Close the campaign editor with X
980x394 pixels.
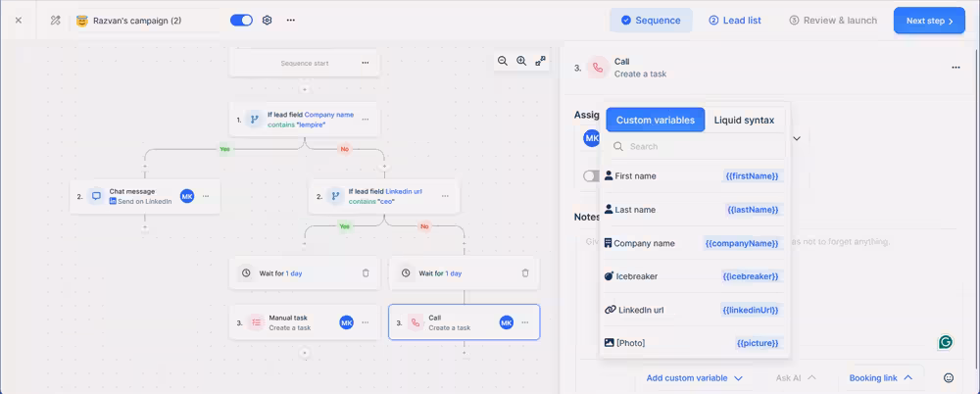coord(18,21)
